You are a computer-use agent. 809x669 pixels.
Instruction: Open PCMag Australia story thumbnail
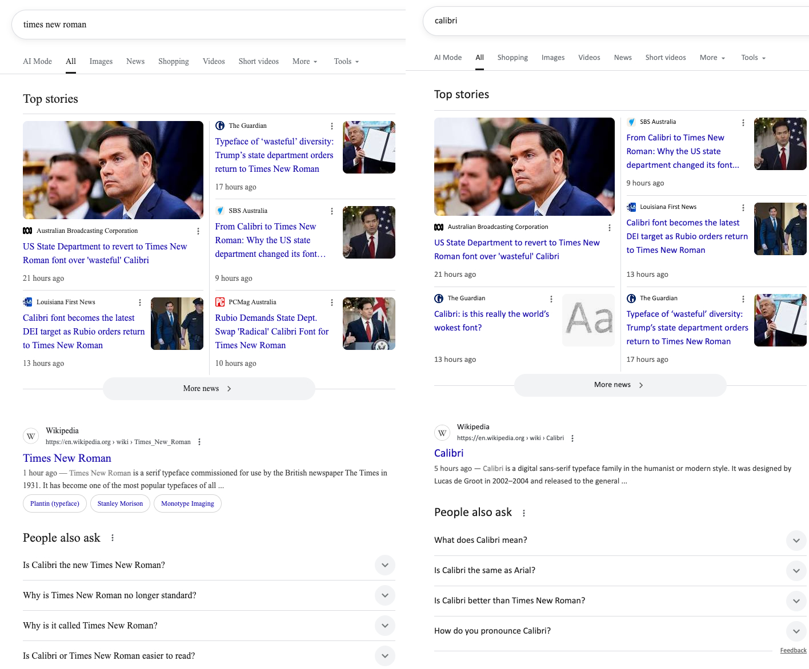369,324
